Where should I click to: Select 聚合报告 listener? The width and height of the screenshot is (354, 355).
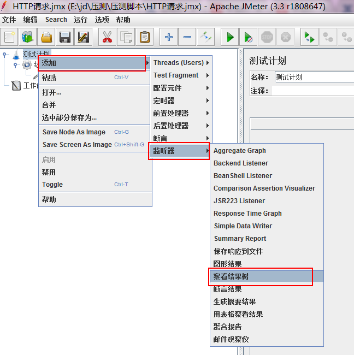pyautogui.click(x=267, y=327)
